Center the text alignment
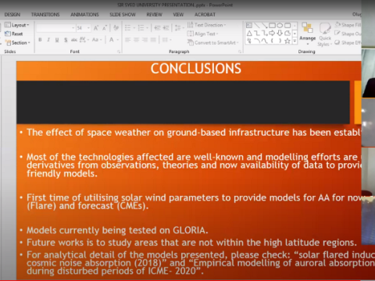 136,40
